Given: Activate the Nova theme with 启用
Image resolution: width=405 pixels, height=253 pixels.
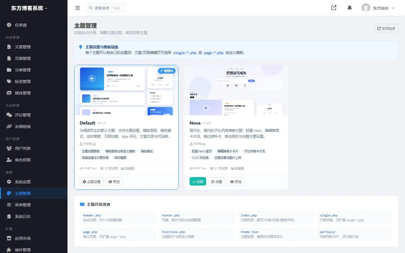Looking at the screenshot, I should pyautogui.click(x=198, y=182).
